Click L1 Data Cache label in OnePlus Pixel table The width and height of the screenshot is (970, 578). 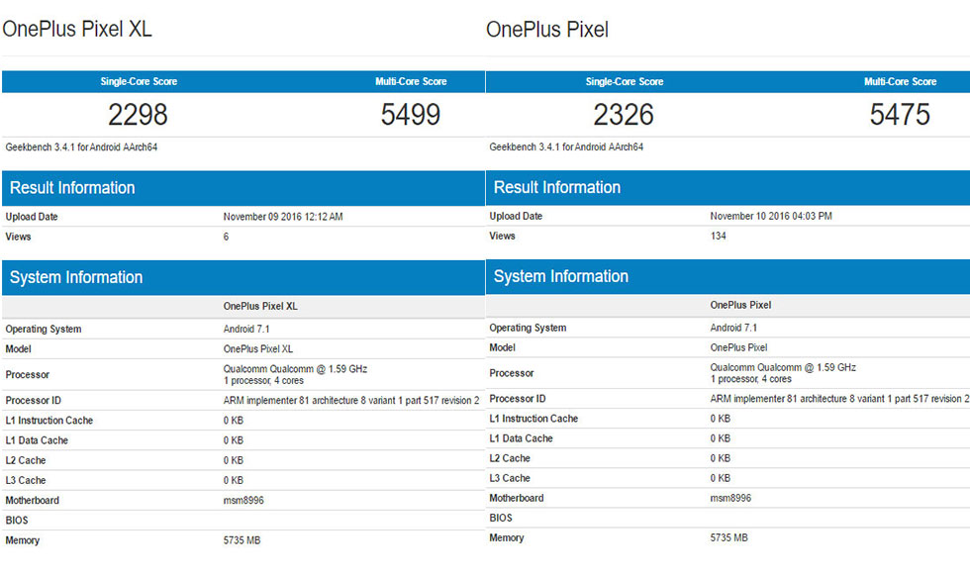coord(521,438)
